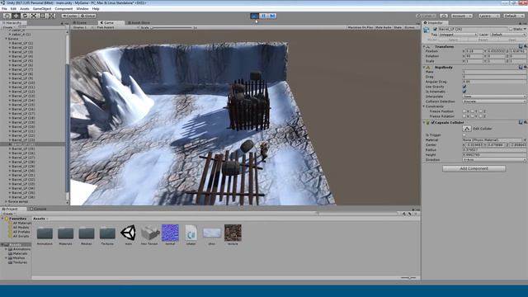Toggle Is Trigger checkbox
528x297 pixels.
pos(464,135)
